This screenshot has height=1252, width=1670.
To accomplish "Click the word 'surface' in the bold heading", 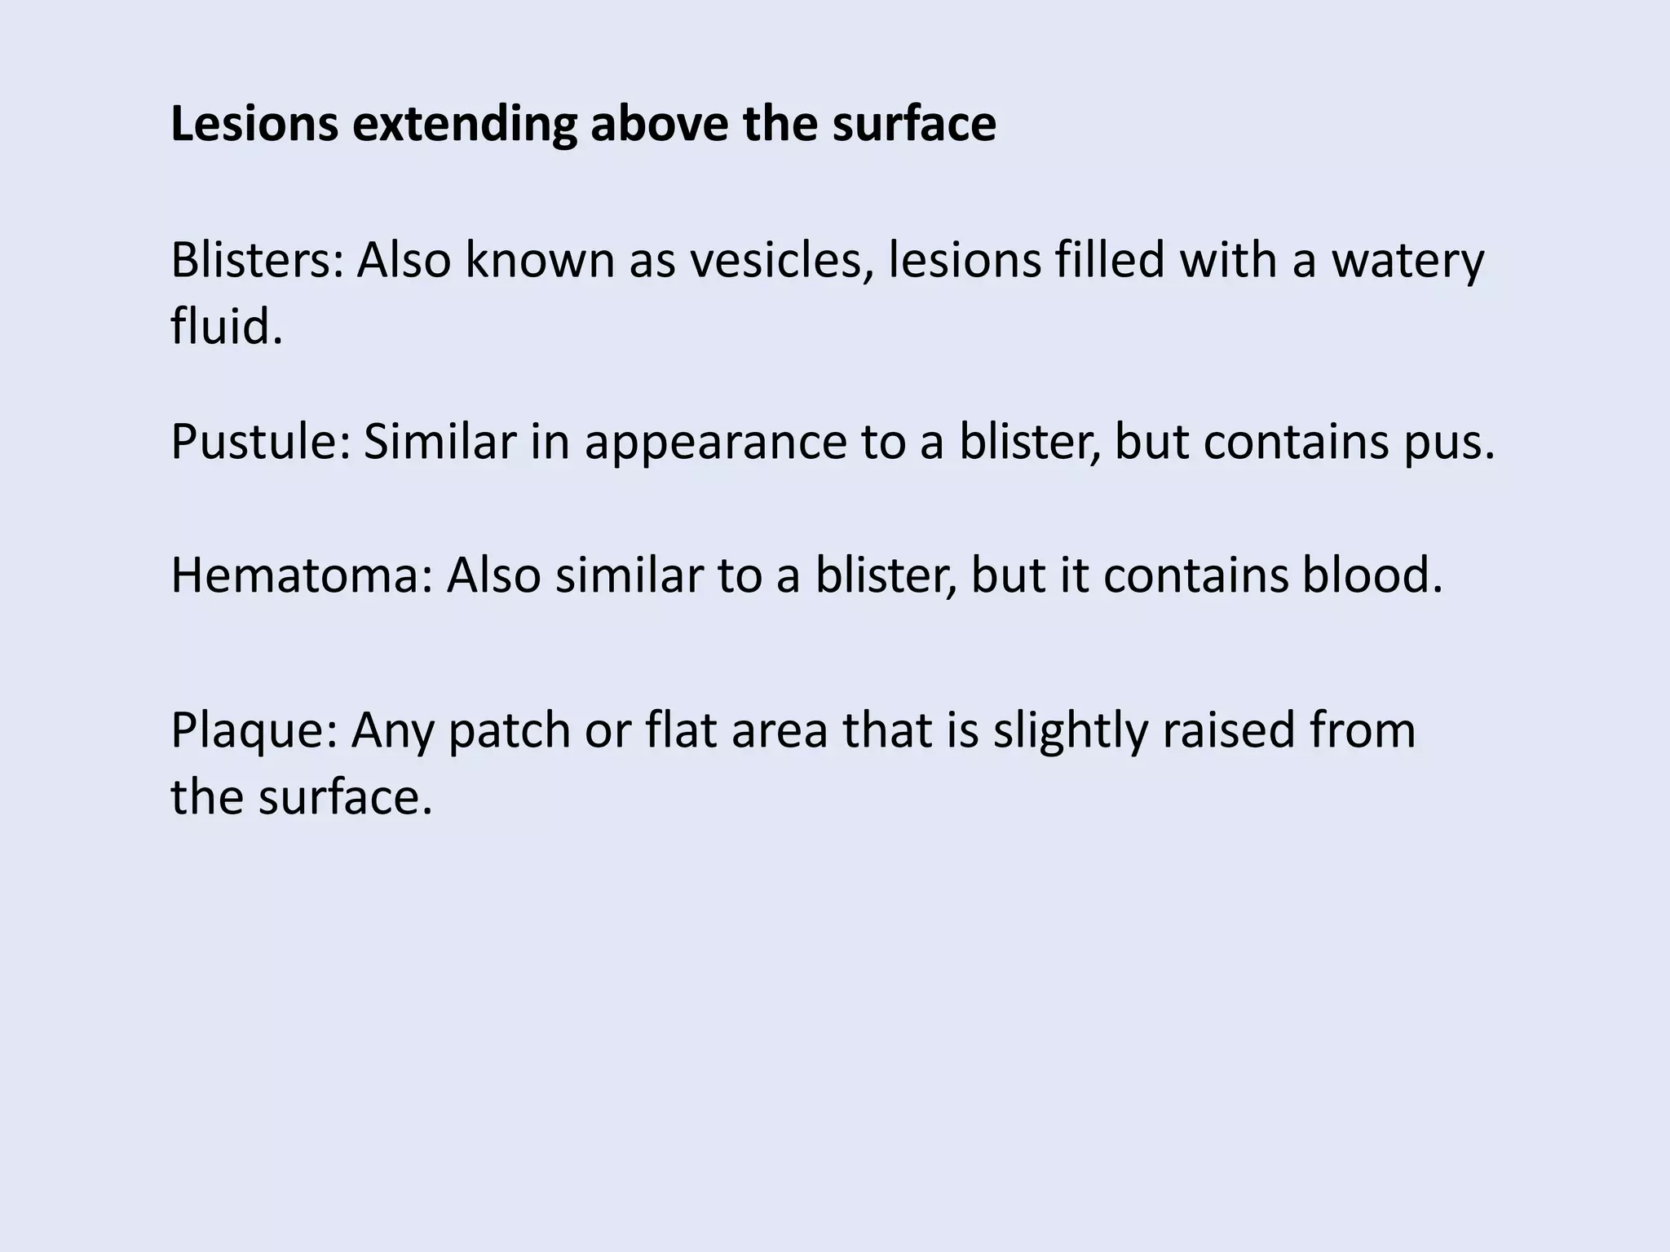I will click(x=914, y=124).
